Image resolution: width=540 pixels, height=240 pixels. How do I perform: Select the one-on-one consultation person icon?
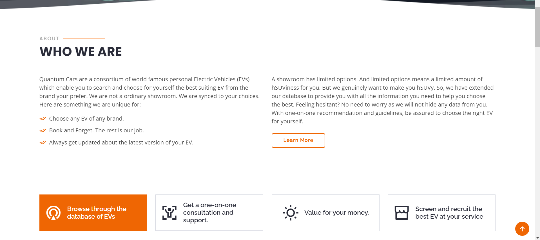[x=169, y=213]
